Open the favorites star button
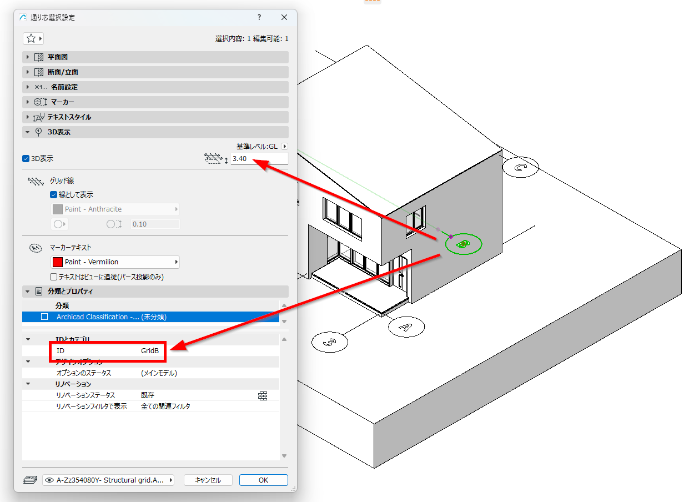This screenshot has height=502, width=689. [33, 38]
